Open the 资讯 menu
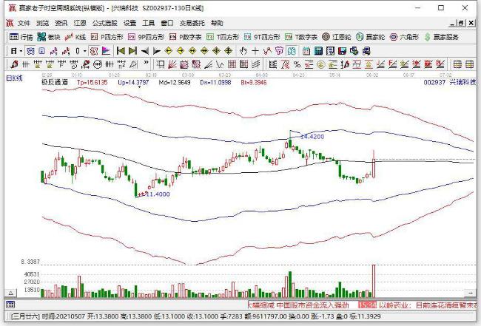The image size is (481, 326). click(61, 24)
